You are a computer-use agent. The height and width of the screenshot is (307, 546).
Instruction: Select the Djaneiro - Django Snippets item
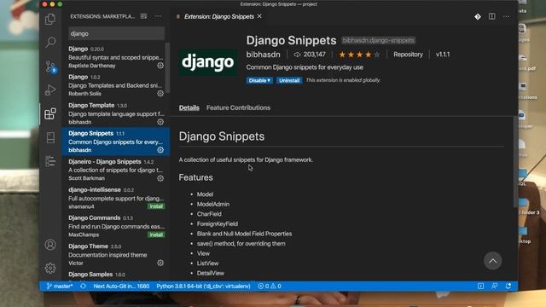click(x=116, y=170)
